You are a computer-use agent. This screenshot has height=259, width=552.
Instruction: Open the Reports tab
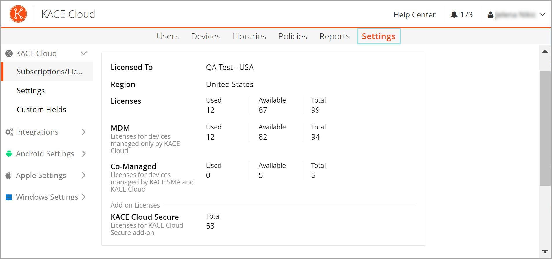(334, 36)
